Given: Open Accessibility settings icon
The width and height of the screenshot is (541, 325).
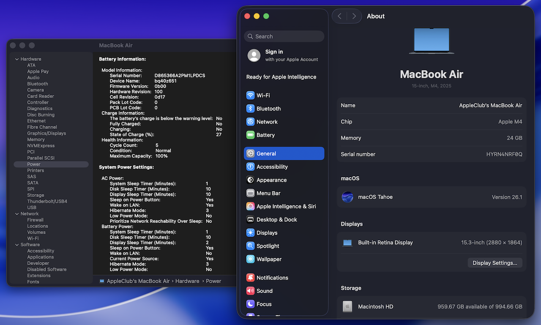Looking at the screenshot, I should point(251,167).
